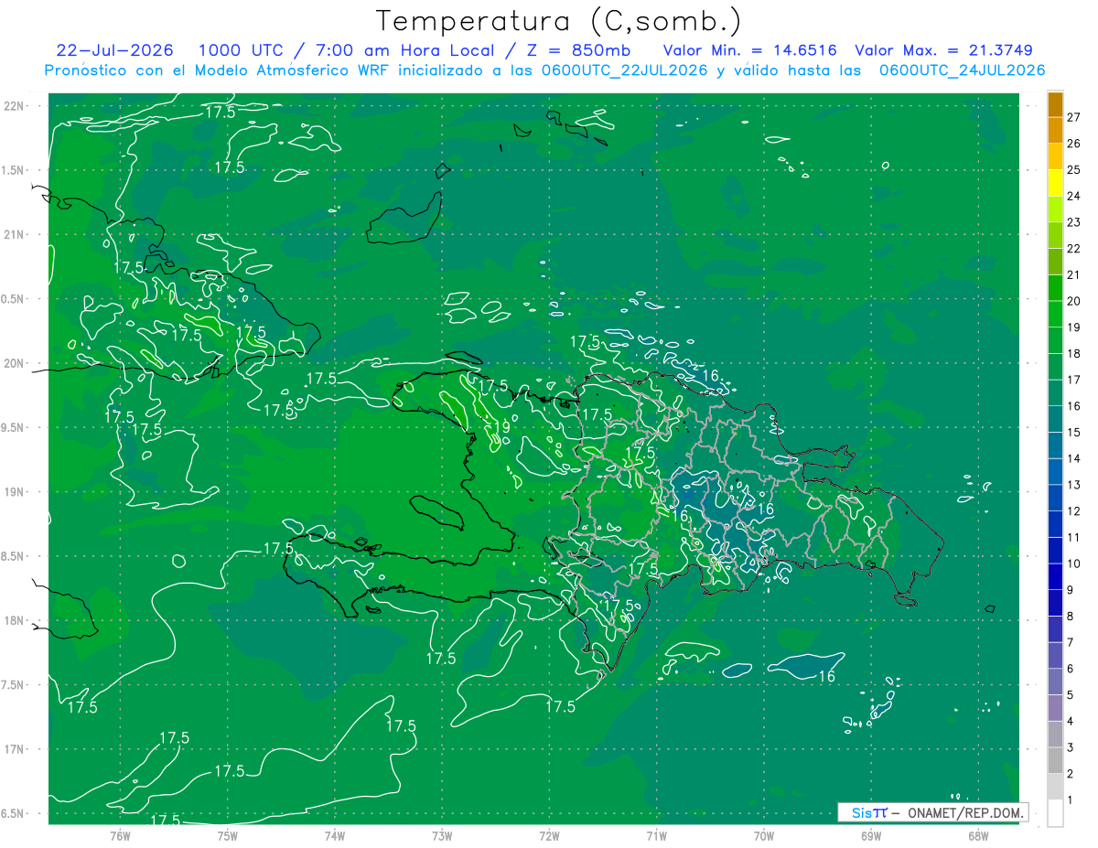Click the '76W' longitude axis label
Image resolution: width=1098 pixels, height=848 pixels.
pos(120,836)
